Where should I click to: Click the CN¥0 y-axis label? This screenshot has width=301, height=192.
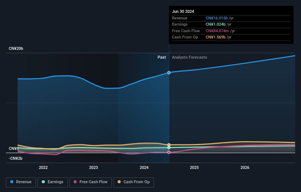coord(14,149)
